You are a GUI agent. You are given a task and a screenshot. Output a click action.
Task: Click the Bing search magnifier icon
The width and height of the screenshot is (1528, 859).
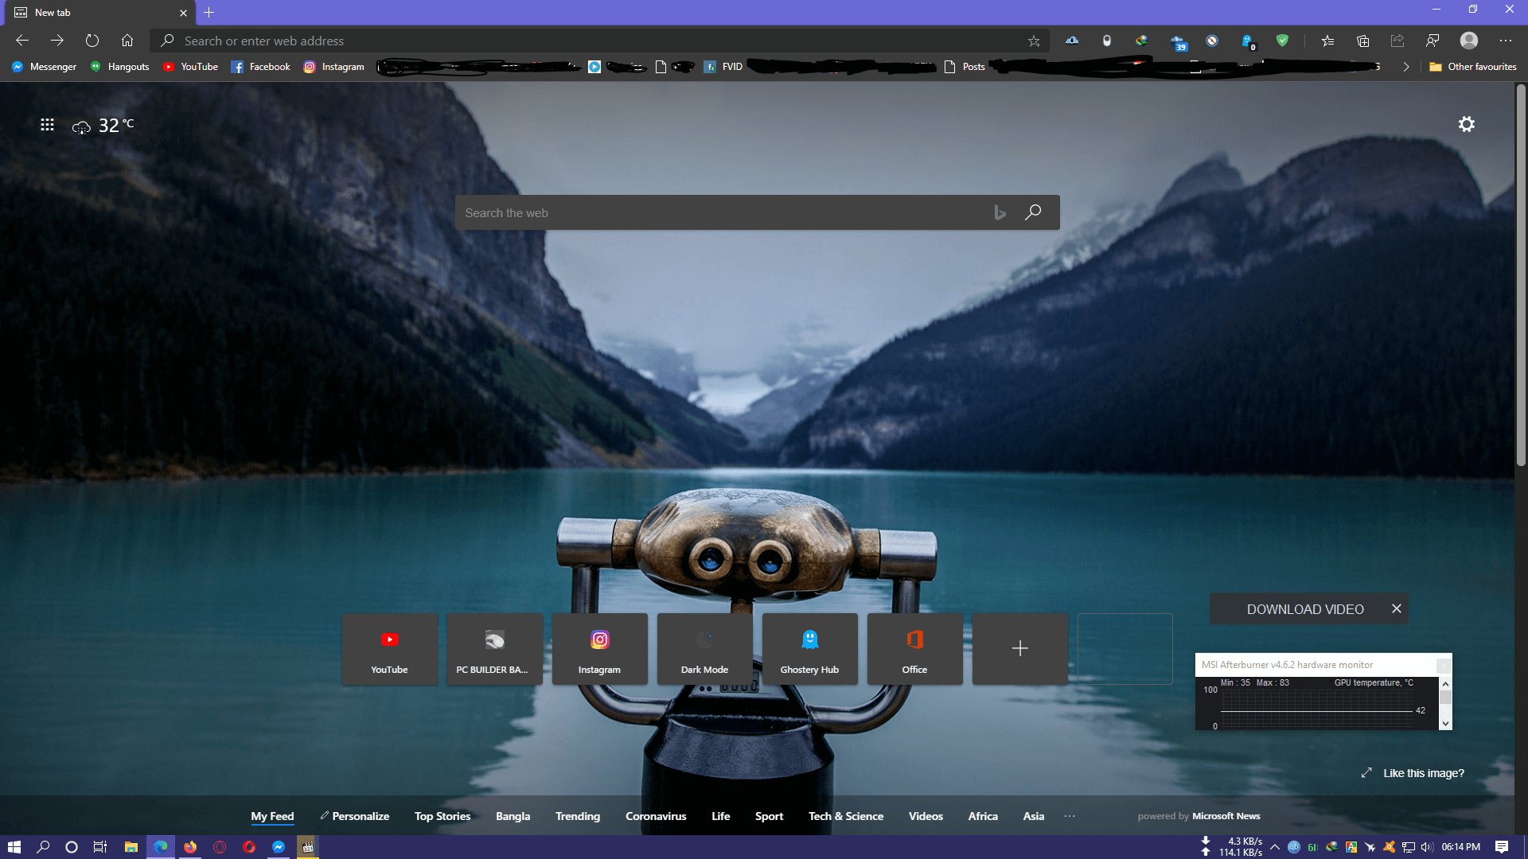(x=1033, y=212)
